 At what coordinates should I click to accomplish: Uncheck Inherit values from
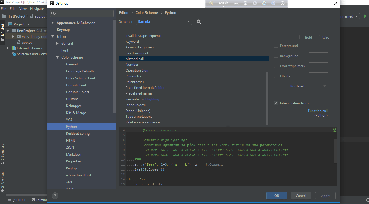(x=276, y=103)
